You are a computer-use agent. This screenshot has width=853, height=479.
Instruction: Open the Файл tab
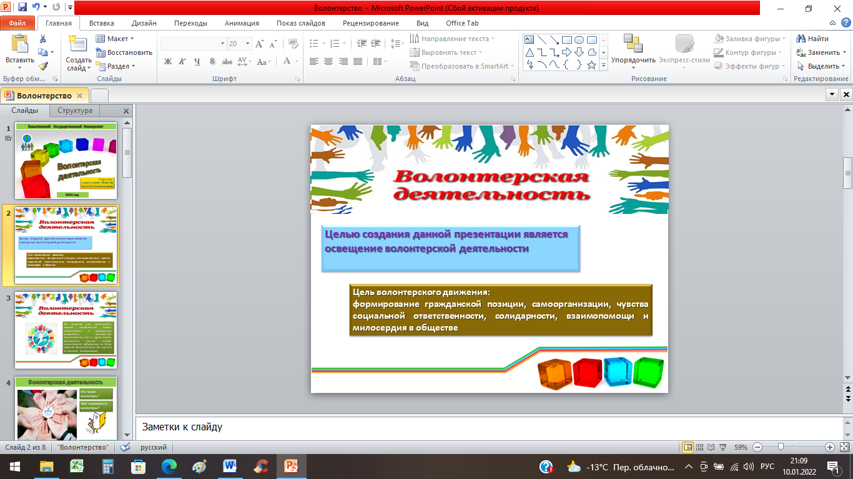pyautogui.click(x=17, y=23)
